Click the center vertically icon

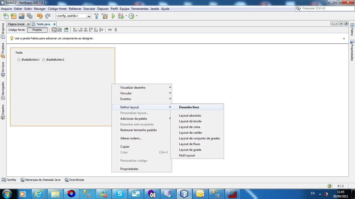(x=101, y=30)
